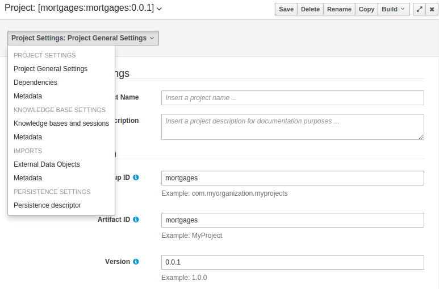Click the Rename button
The image size is (439, 289).
click(x=339, y=9)
